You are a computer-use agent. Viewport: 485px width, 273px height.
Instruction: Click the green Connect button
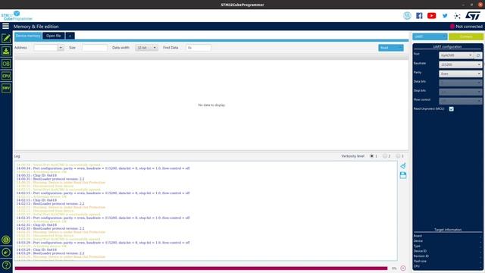click(x=466, y=36)
